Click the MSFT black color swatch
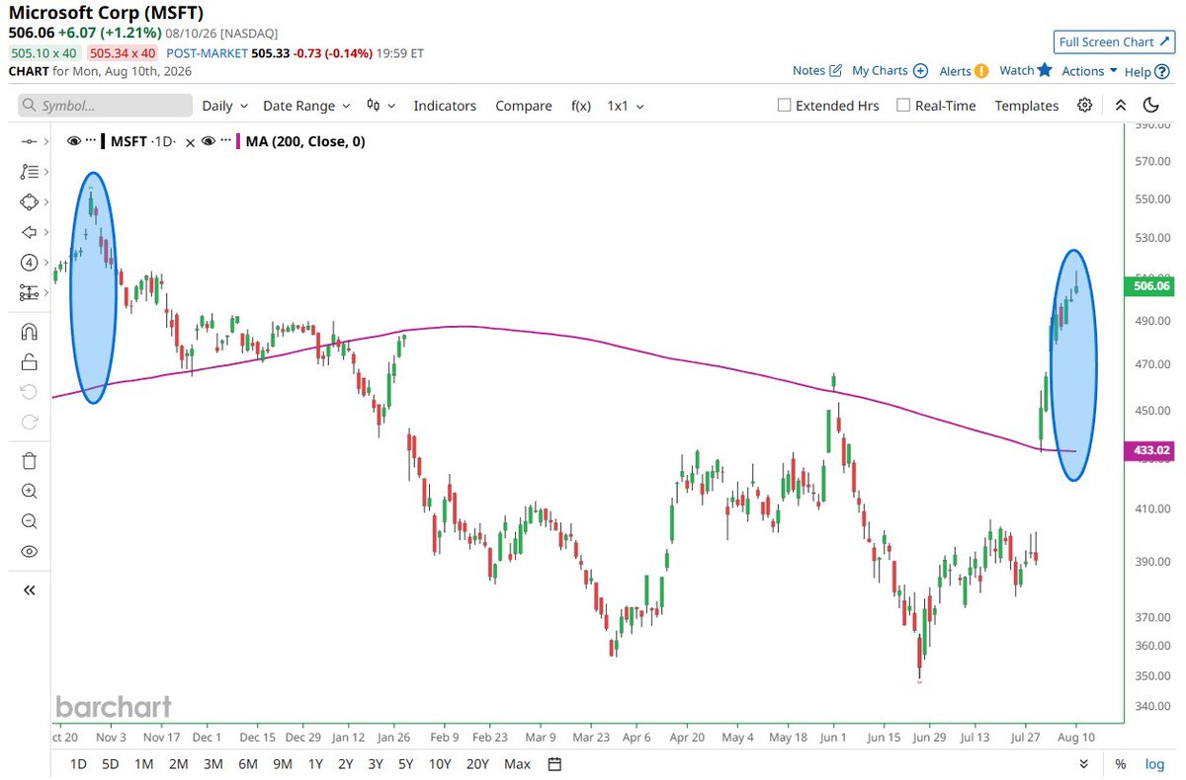Image resolution: width=1186 pixels, height=780 pixels. point(103,142)
